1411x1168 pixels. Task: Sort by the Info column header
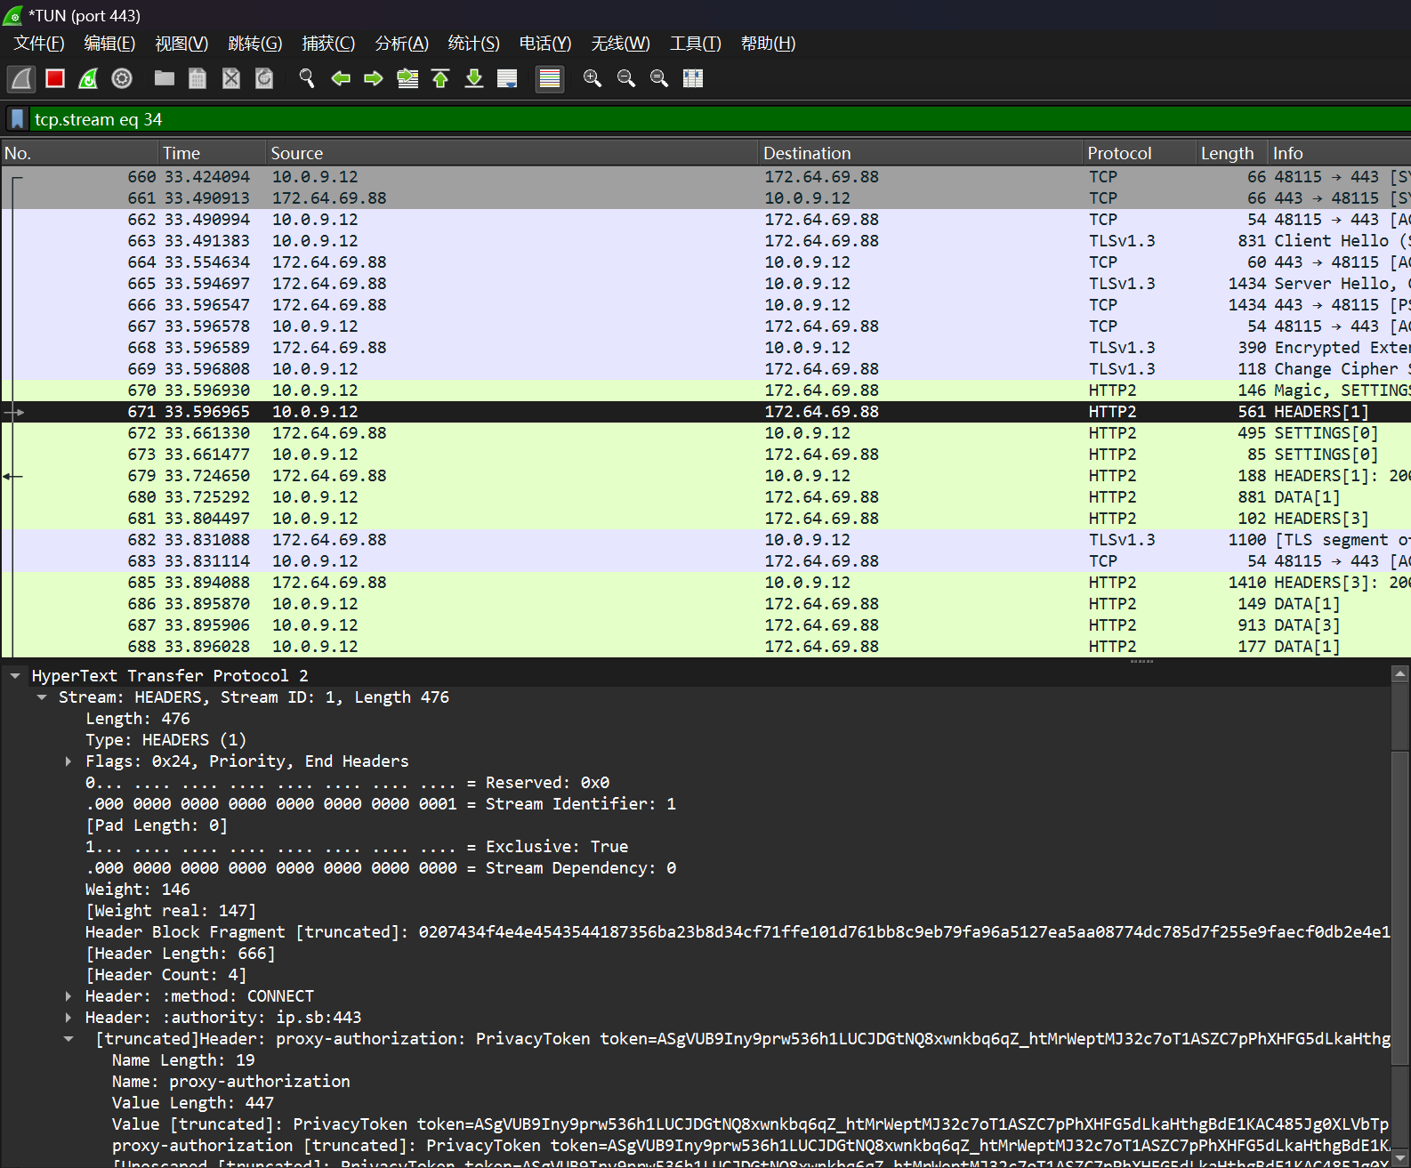coord(1339,153)
